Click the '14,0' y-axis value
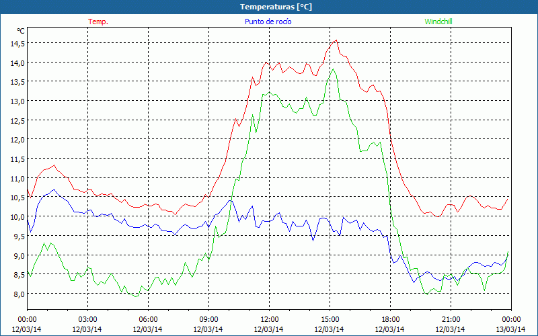Image resolution: width=538 pixels, height=336 pixels. 17,62
